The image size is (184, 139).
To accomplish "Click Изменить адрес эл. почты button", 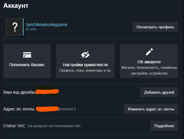I will point(151,109).
